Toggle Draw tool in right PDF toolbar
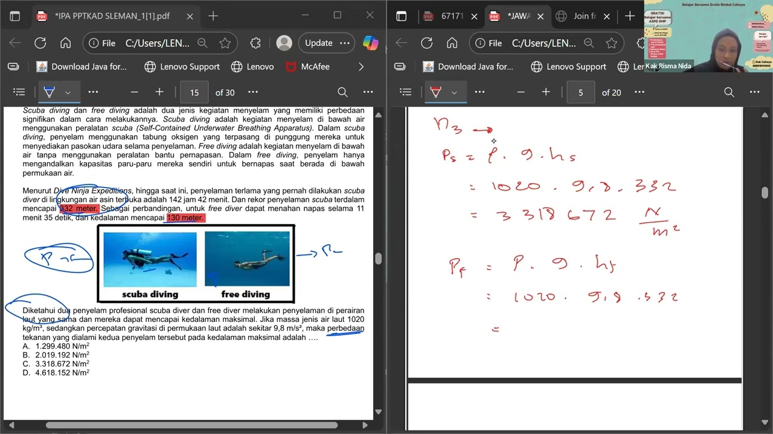This screenshot has width=773, height=434. click(x=436, y=92)
